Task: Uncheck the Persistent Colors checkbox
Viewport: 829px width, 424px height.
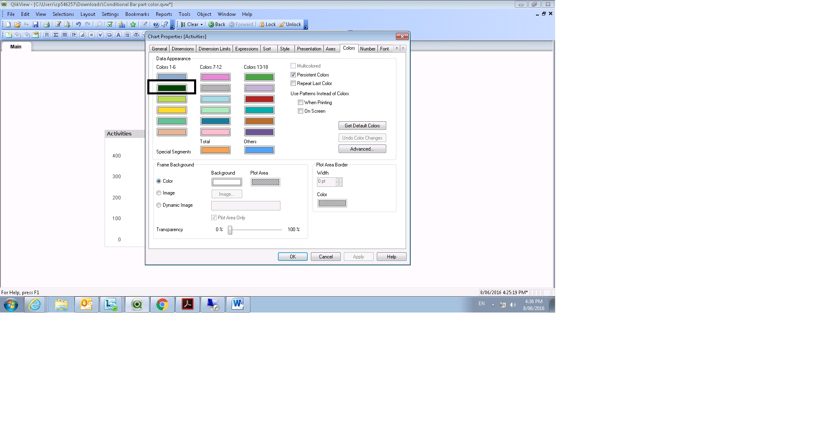Action: [x=293, y=75]
